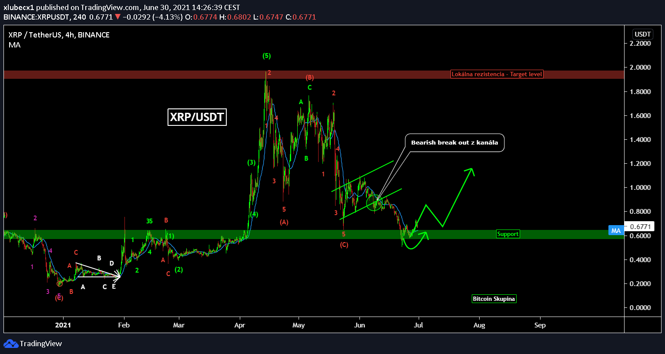
Task: Select the XRP/USDT title text box
Action: click(197, 117)
